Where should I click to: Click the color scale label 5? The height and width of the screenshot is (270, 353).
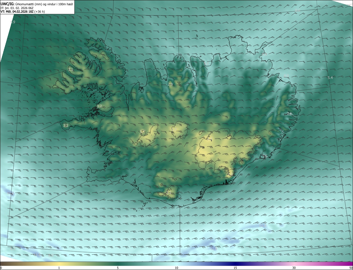pos(118,268)
